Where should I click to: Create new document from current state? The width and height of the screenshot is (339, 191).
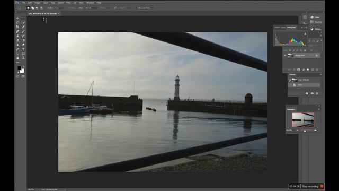tap(307, 93)
